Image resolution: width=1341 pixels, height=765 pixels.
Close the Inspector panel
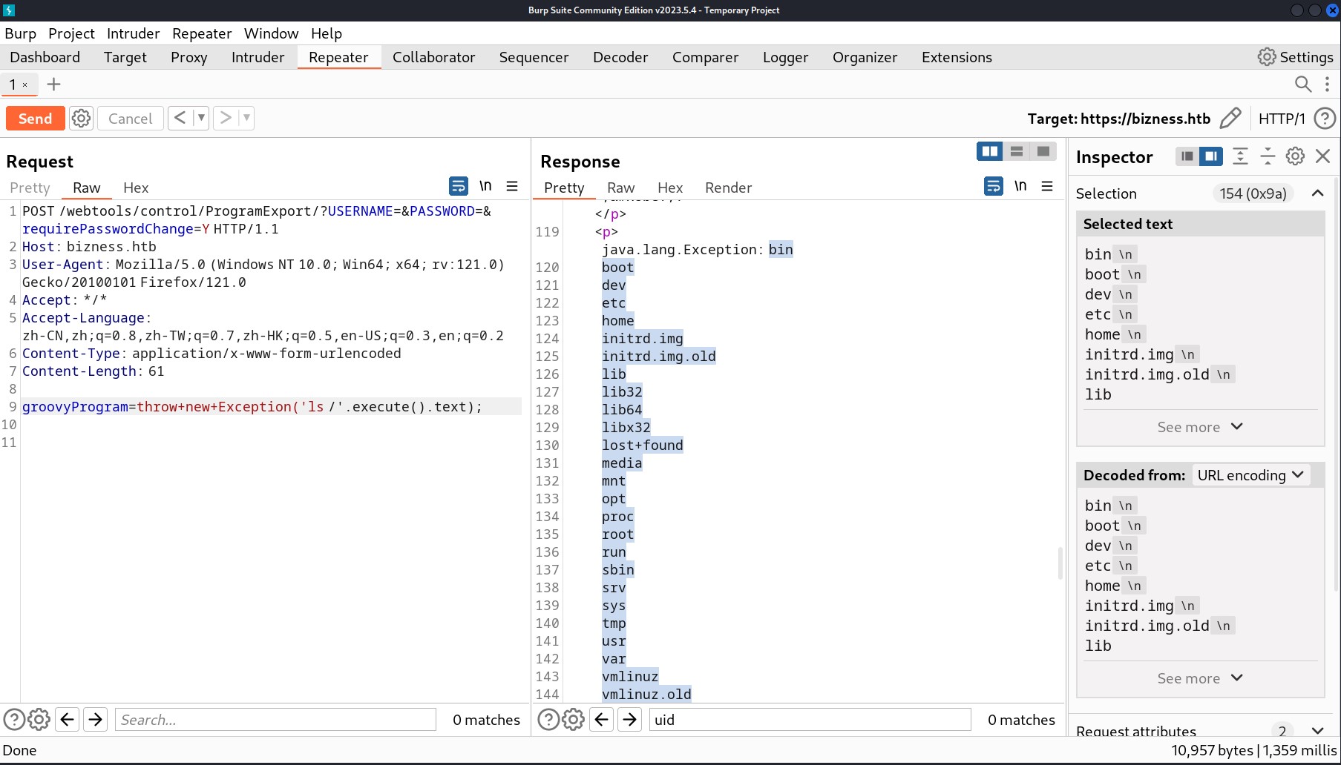click(1322, 156)
